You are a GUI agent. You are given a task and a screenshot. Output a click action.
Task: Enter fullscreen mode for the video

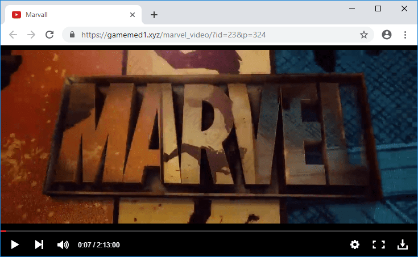pyautogui.click(x=378, y=245)
